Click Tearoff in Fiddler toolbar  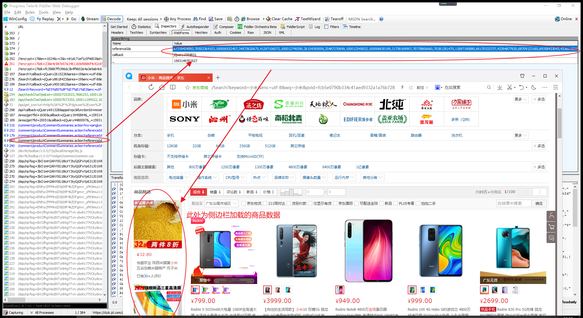334,19
